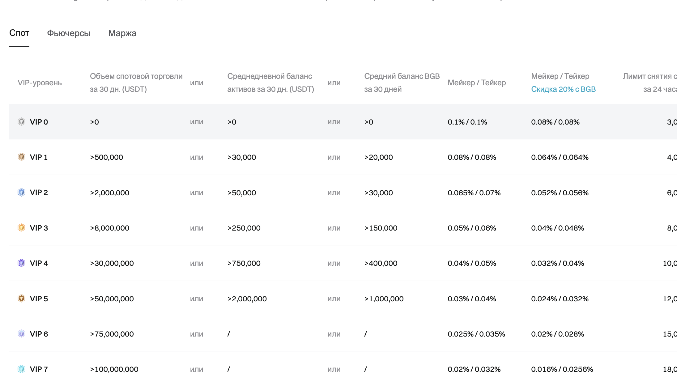Viewport: 685px width, 382px height.
Task: Click the >30,000,000 volume value
Action: point(112,263)
